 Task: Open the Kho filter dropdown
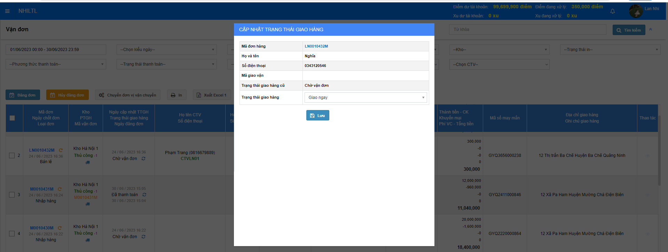click(x=499, y=50)
